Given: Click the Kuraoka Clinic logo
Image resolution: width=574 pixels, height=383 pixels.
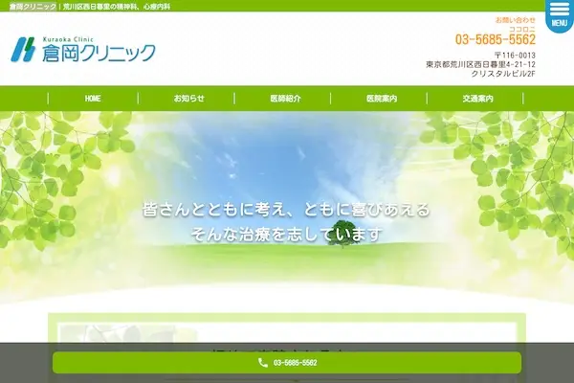Looking at the screenshot, I should click(x=83, y=49).
